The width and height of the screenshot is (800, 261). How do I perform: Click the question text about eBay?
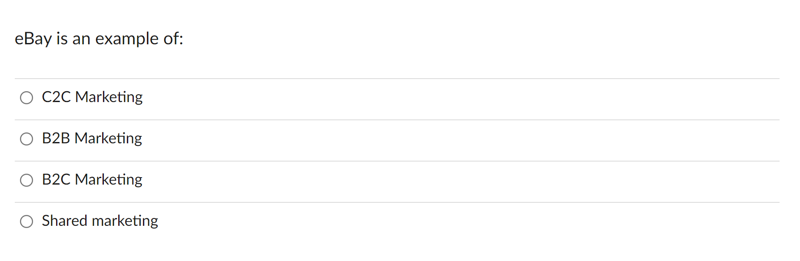click(x=99, y=39)
